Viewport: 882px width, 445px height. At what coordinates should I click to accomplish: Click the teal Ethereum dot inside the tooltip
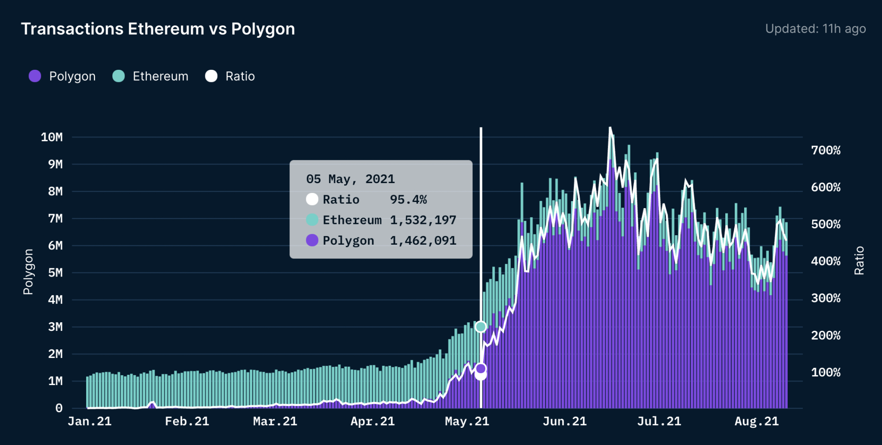point(313,220)
